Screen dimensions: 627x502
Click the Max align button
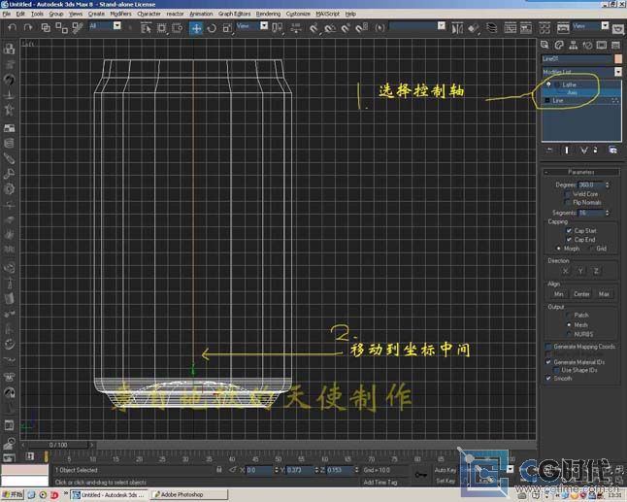coord(604,294)
